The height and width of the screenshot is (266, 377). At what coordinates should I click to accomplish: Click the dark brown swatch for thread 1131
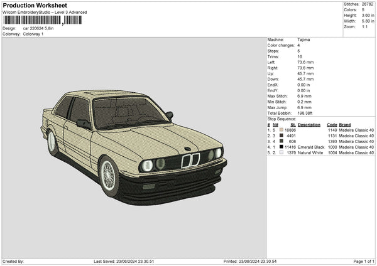click(x=281, y=136)
